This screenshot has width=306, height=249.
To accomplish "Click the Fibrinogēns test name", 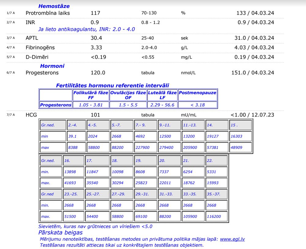I will [40, 47].
